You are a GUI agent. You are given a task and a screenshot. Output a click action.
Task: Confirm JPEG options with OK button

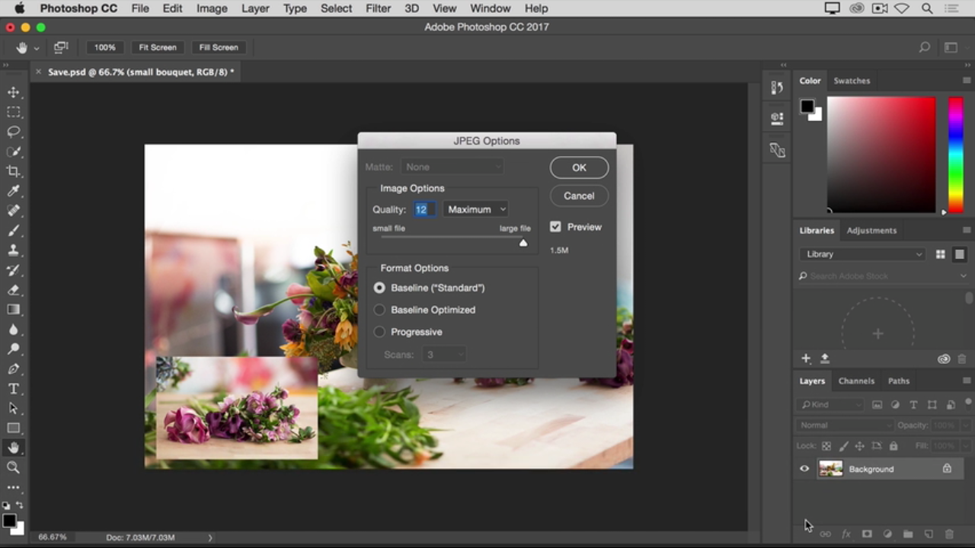click(579, 167)
